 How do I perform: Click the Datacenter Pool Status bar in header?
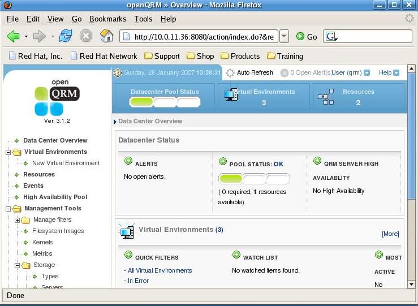click(x=165, y=102)
